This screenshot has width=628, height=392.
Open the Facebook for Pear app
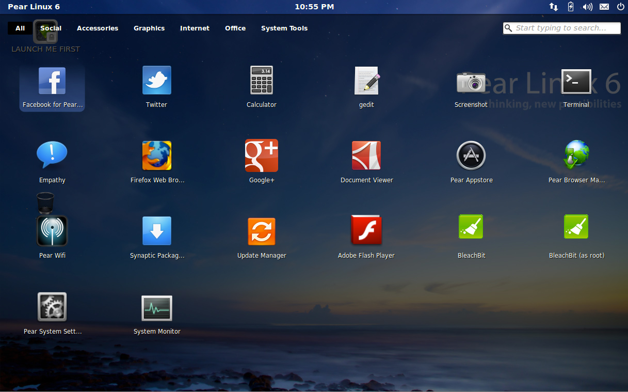pos(52,87)
